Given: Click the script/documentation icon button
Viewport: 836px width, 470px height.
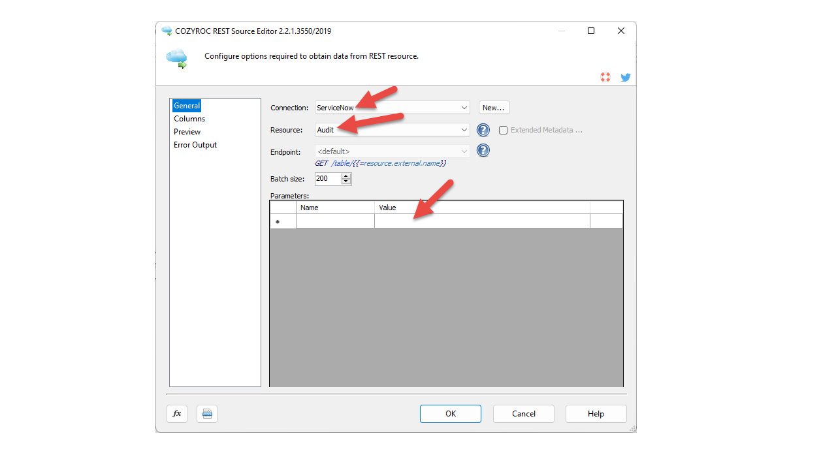Looking at the screenshot, I should pyautogui.click(x=207, y=414).
